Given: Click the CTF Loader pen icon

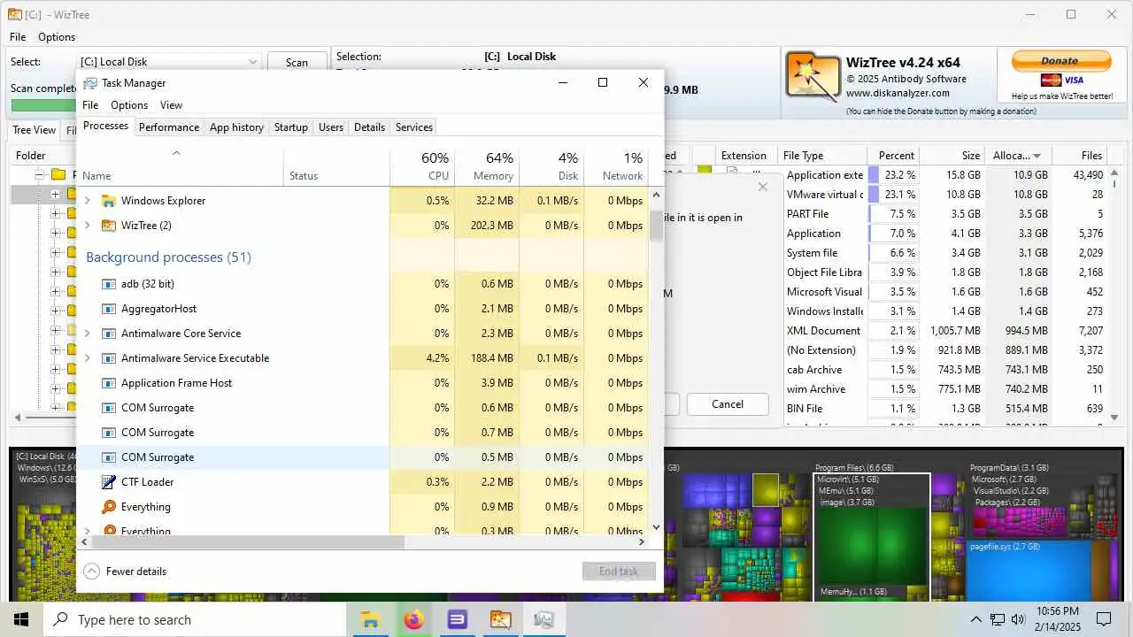Looking at the screenshot, I should click(109, 482).
